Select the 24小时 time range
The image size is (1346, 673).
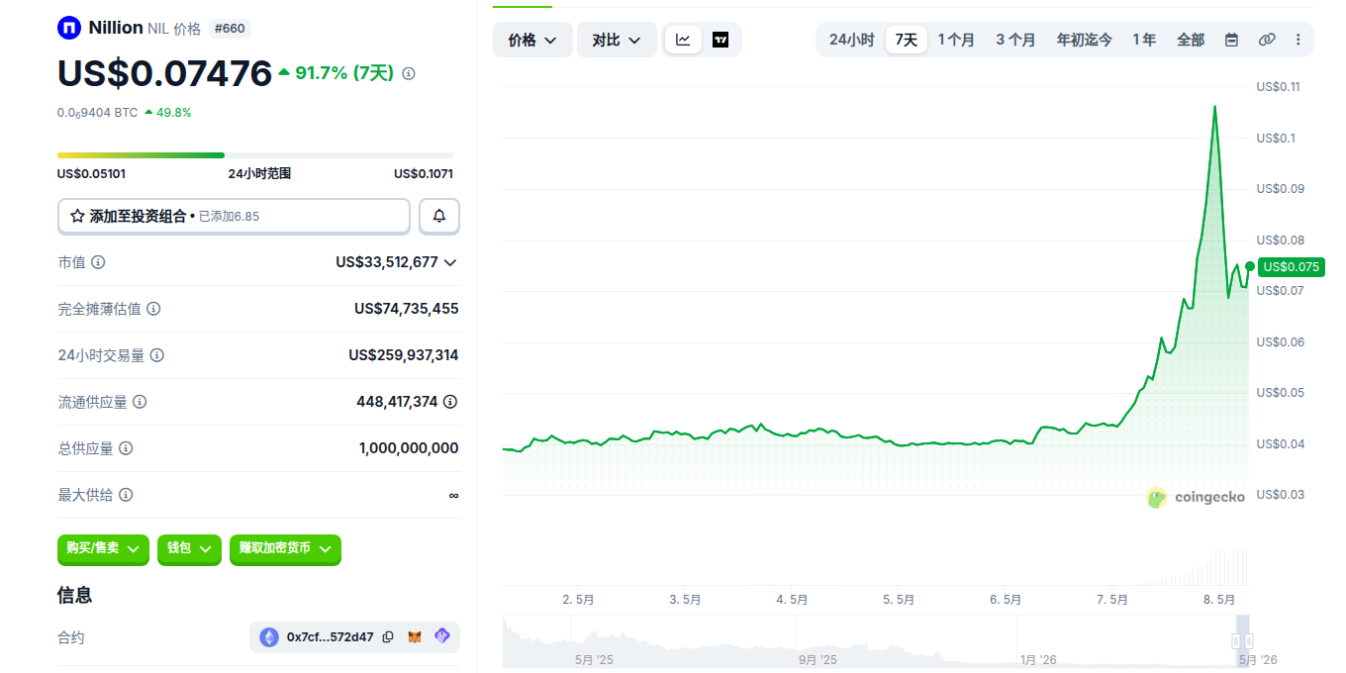click(851, 40)
